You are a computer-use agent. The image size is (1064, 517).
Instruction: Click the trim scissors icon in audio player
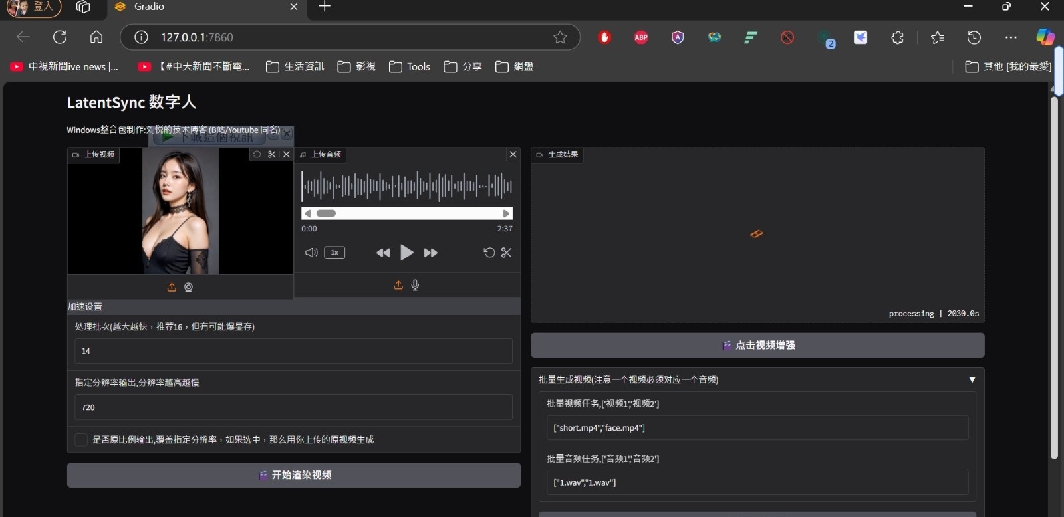pos(506,253)
